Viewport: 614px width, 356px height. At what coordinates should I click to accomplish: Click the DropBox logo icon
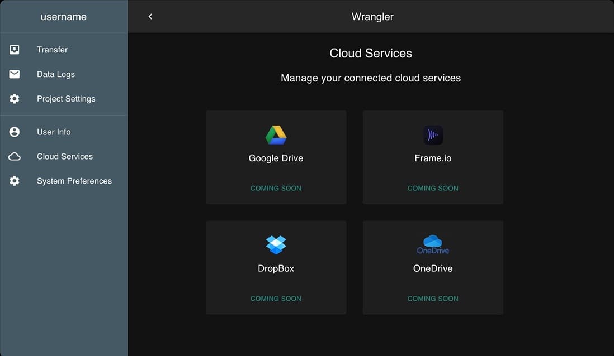pos(276,244)
